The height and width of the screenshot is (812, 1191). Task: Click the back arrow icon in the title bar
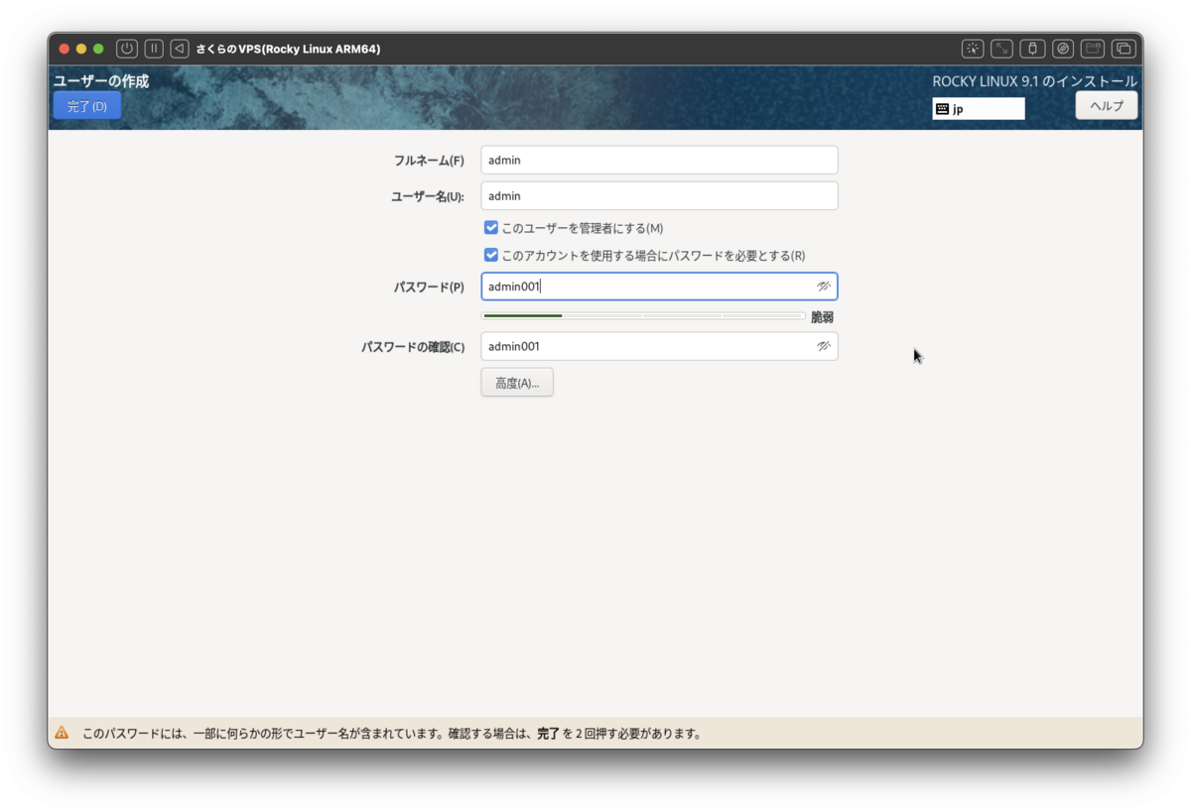[x=182, y=48]
